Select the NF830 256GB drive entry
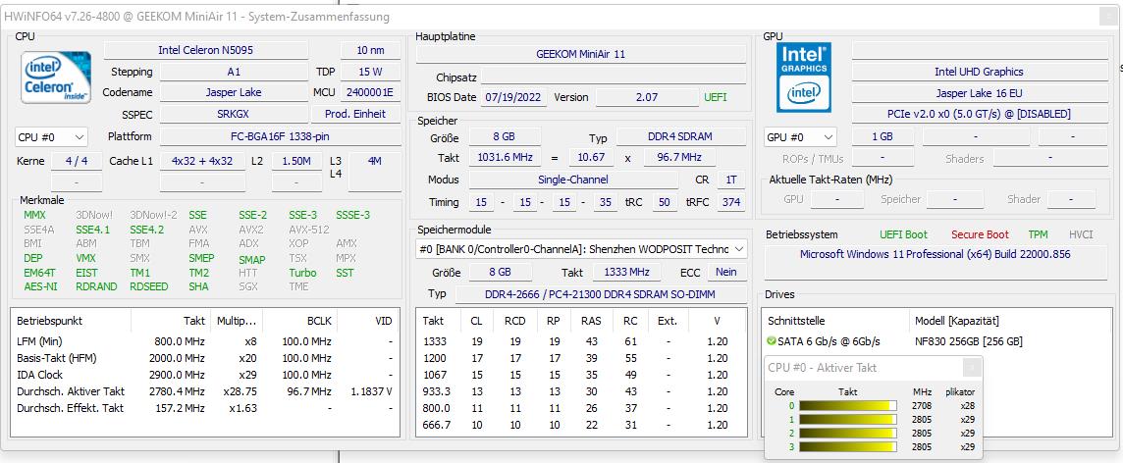1123x463 pixels. pos(969,341)
